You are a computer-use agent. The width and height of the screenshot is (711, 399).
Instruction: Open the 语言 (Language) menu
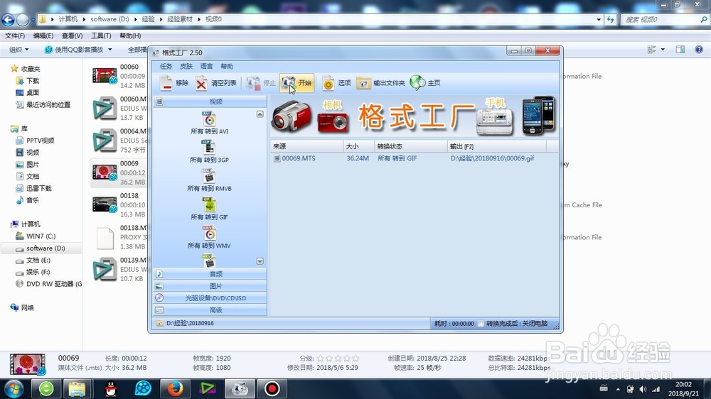point(206,66)
